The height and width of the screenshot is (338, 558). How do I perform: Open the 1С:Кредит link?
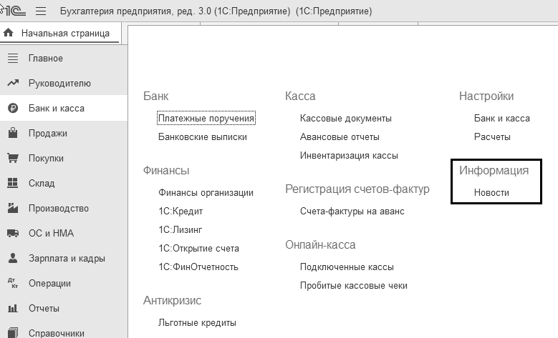[181, 212]
